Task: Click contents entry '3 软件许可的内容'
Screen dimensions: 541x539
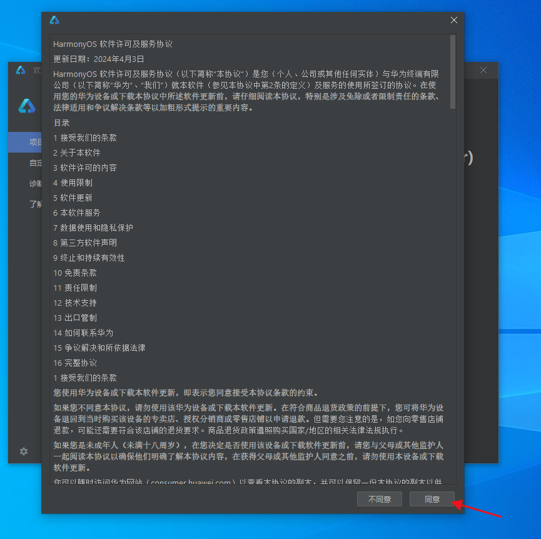Action: coord(85,168)
